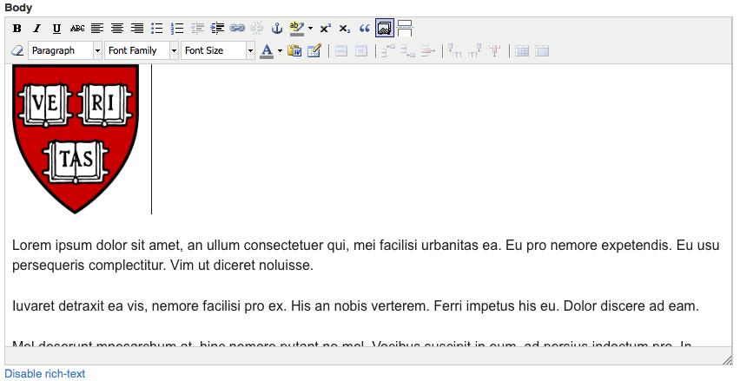Viewport: 740px width, 381px height.
Task: Click the Paragraph format box
Action: click(x=61, y=50)
